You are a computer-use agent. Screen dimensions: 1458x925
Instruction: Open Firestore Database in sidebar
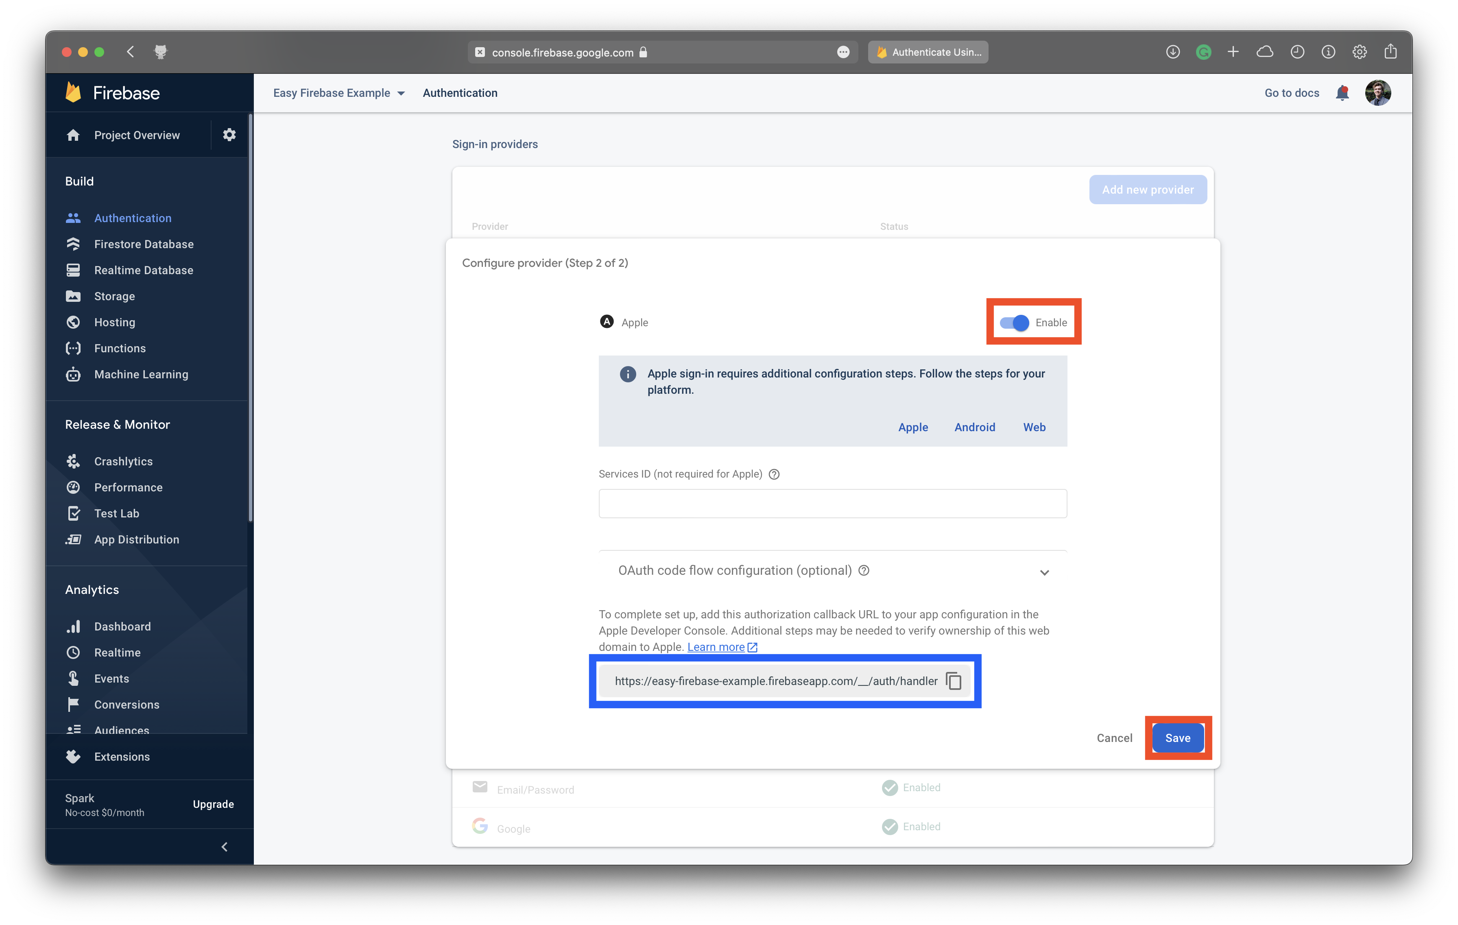pyautogui.click(x=144, y=244)
